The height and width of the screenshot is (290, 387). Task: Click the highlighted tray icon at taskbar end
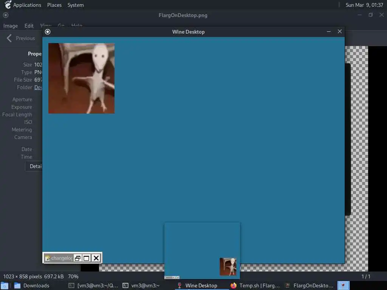point(343,285)
